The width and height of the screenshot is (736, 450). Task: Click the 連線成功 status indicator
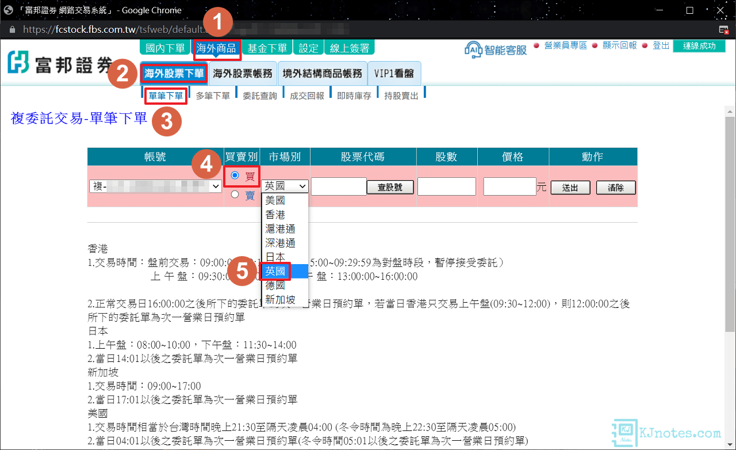tap(699, 46)
